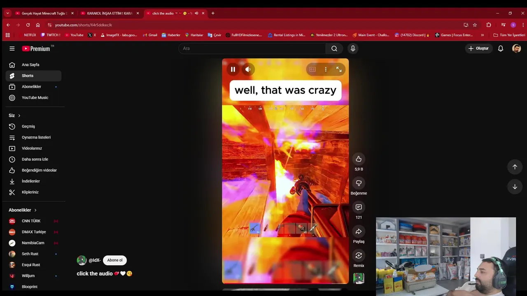Like the Short with 5,9 B likes
Screen dimensions: 527x296
(359, 159)
